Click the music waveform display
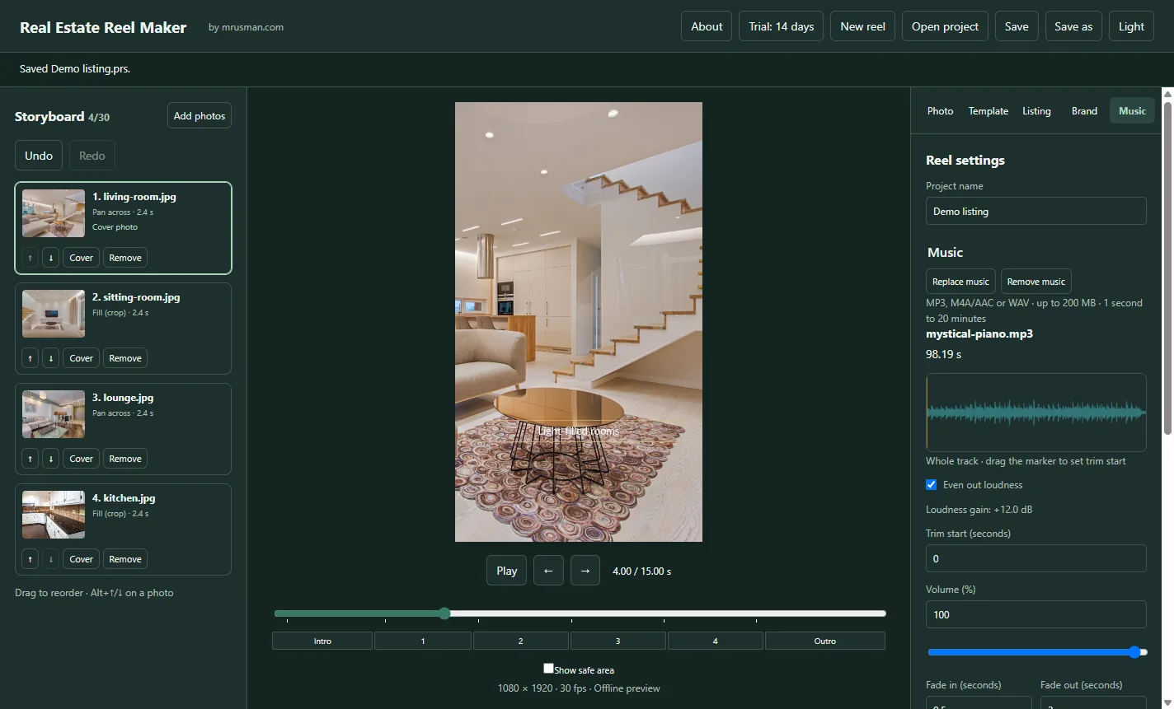This screenshot has height=709, width=1174. click(1036, 413)
